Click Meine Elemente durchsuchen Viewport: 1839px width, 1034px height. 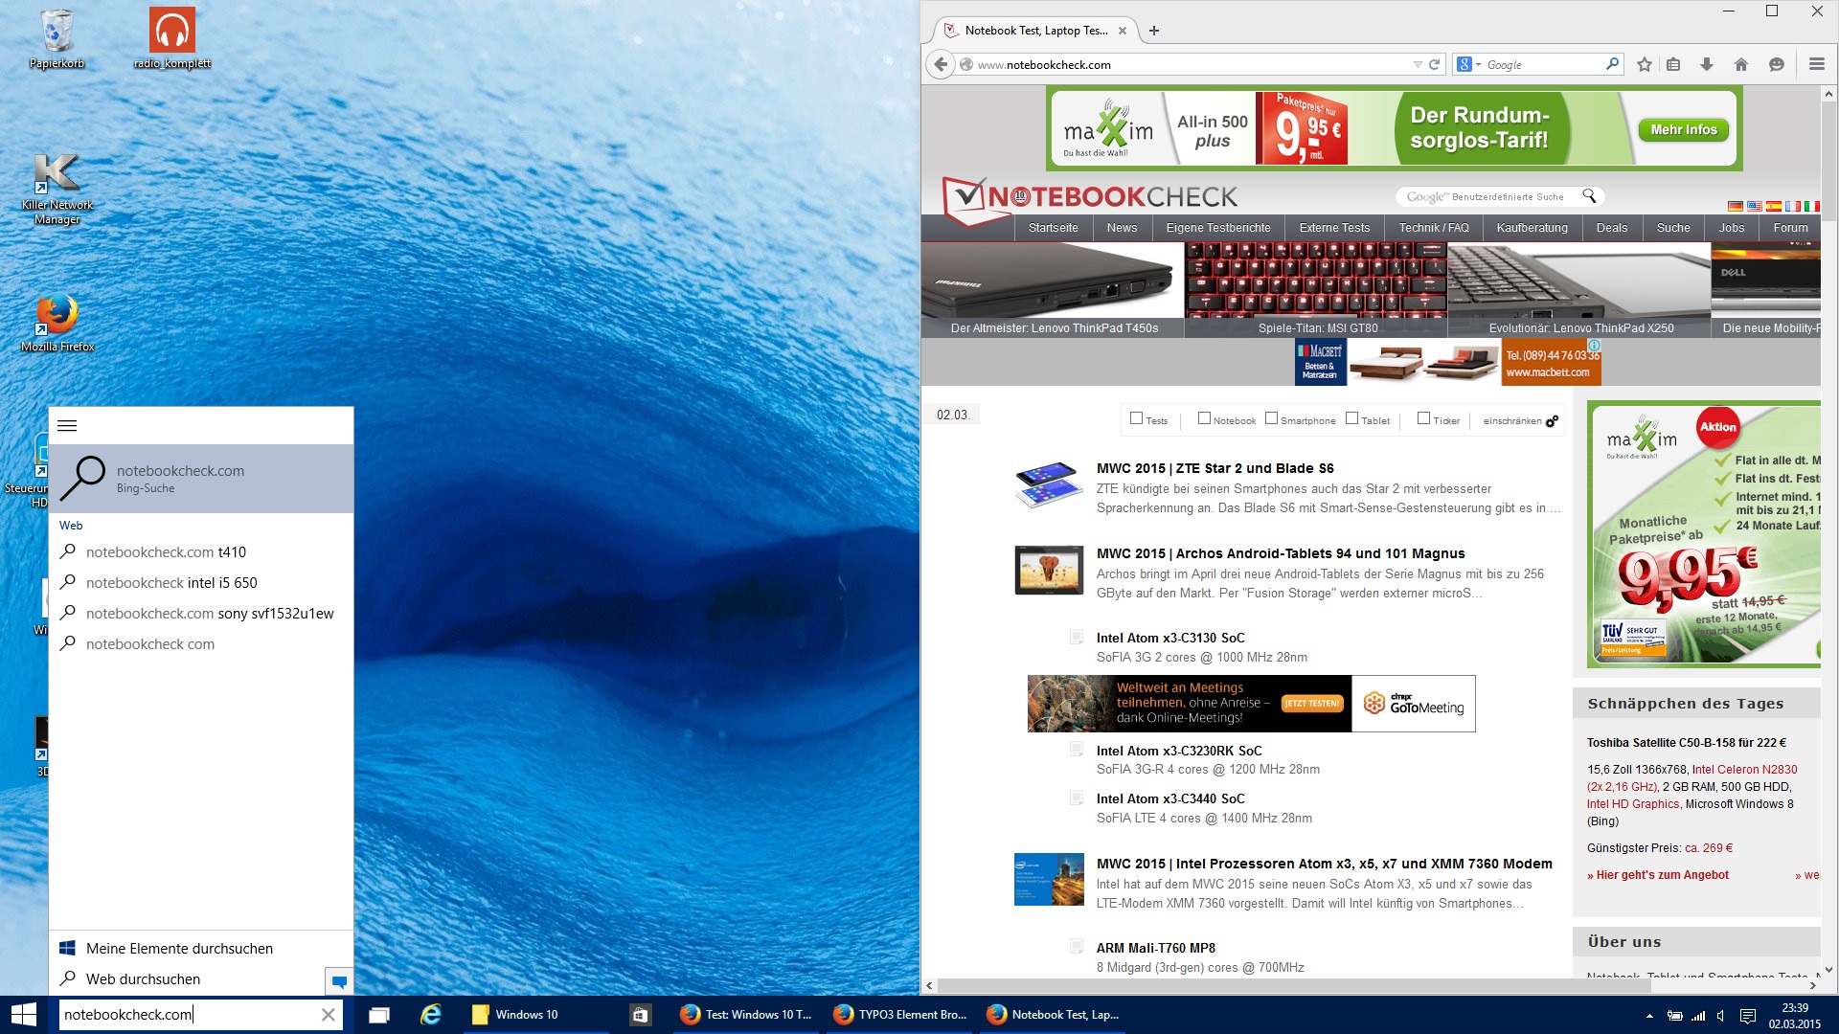click(x=201, y=949)
